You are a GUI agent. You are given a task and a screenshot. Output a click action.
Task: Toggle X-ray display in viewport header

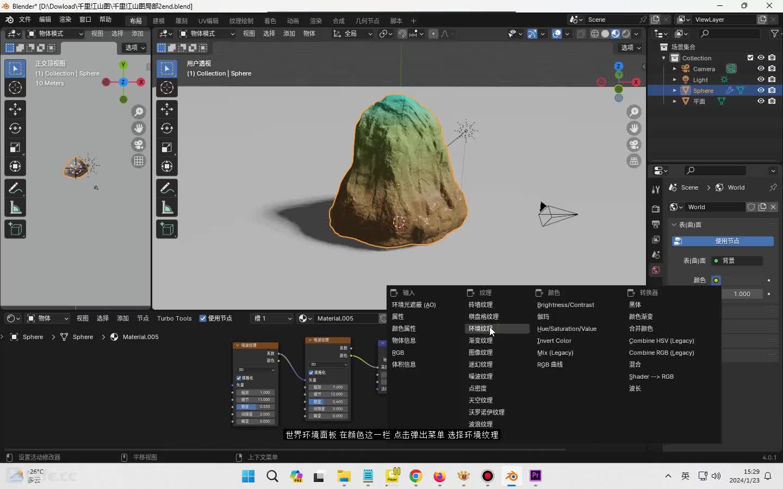tap(581, 34)
